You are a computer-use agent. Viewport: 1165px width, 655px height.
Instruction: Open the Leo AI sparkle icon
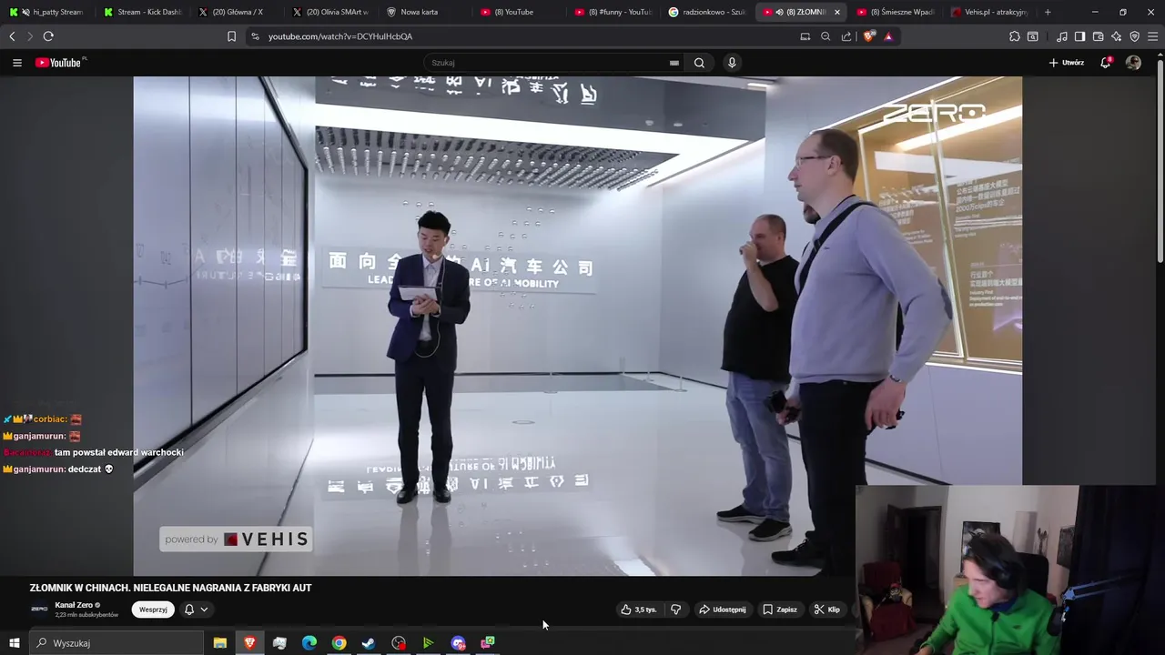point(1117,36)
